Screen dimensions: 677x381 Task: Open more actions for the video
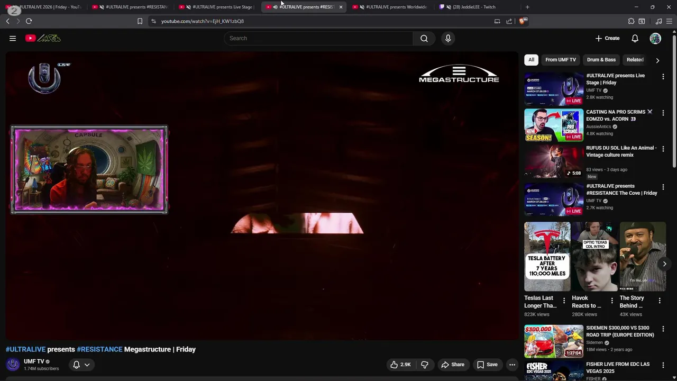(x=512, y=365)
